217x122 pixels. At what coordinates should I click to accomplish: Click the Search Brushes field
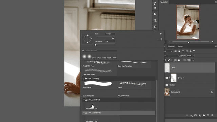[101, 50]
